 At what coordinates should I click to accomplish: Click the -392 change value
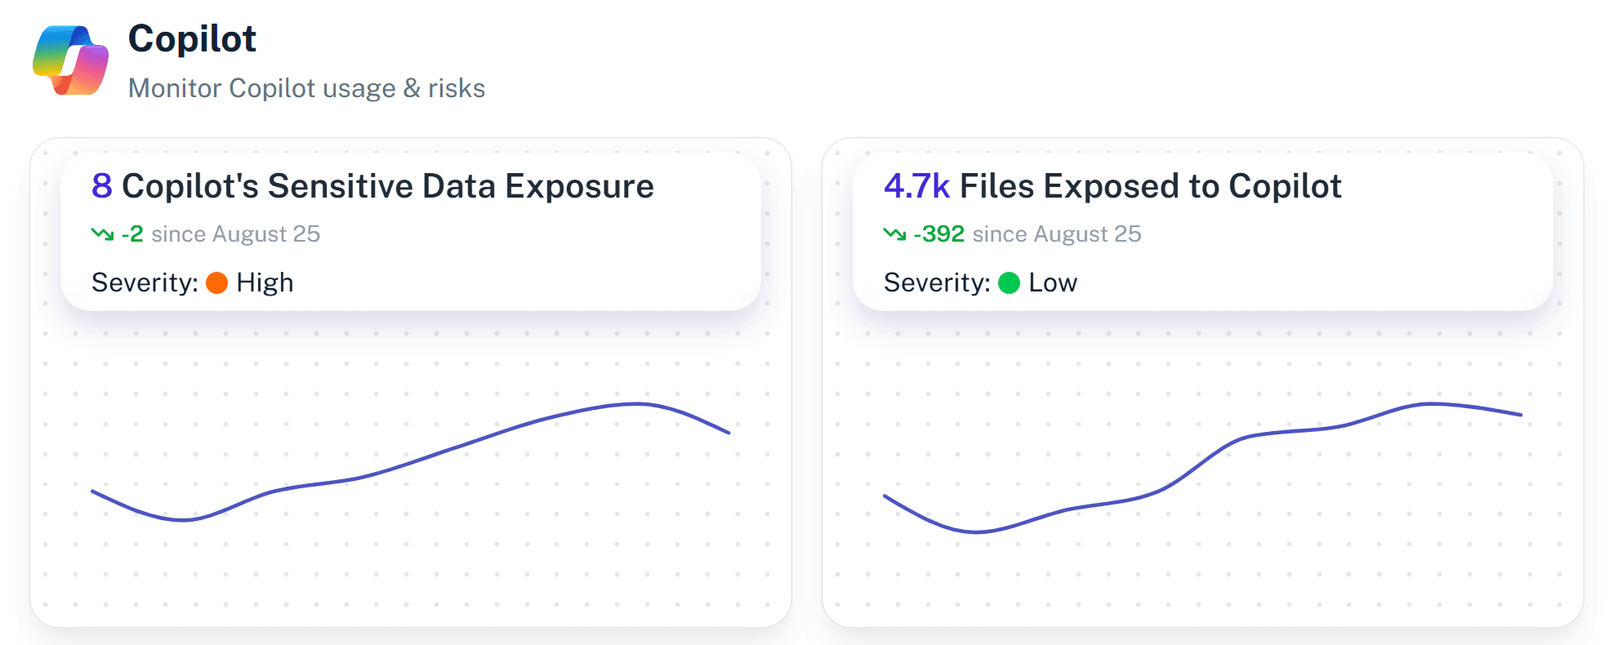click(938, 234)
